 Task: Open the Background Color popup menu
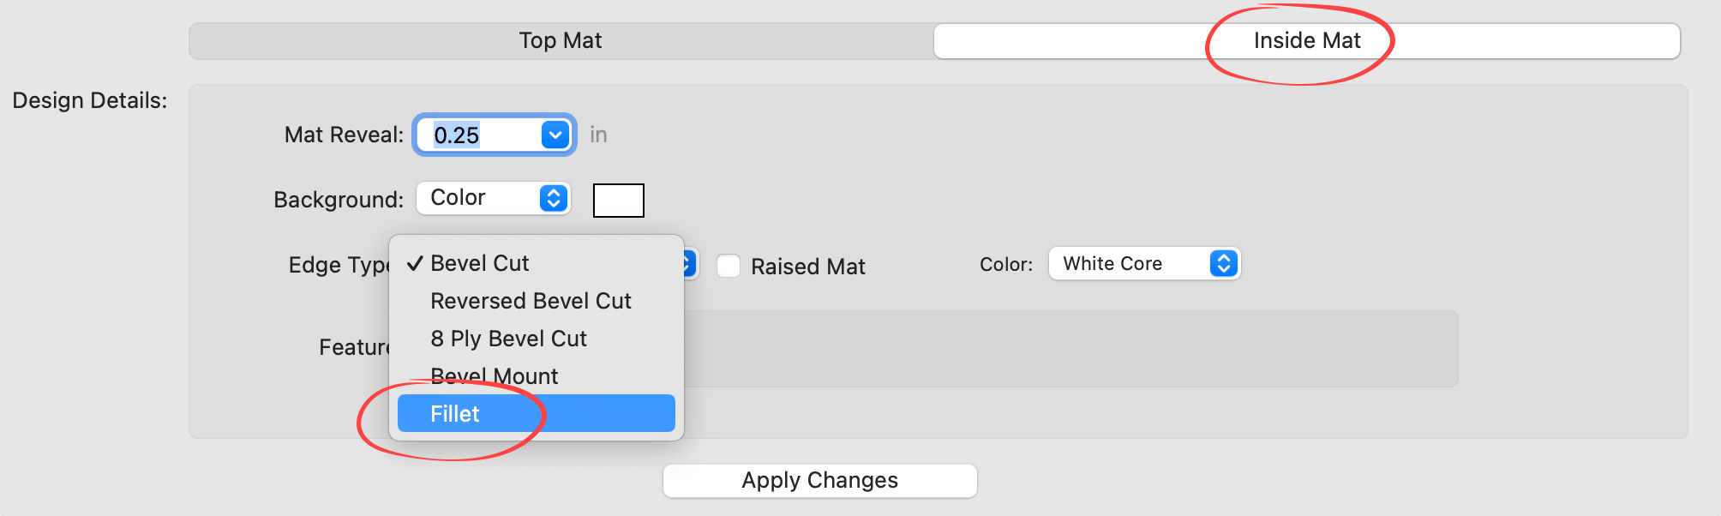coord(494,198)
